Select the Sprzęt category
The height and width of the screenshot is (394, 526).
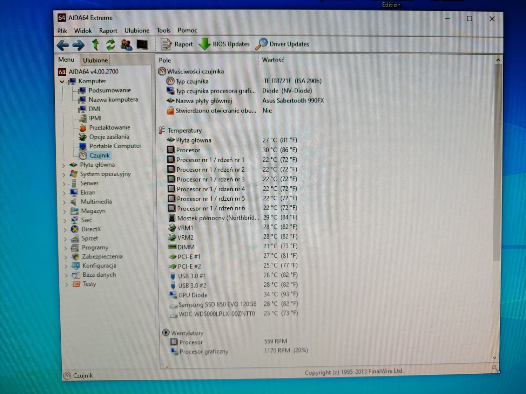point(85,239)
